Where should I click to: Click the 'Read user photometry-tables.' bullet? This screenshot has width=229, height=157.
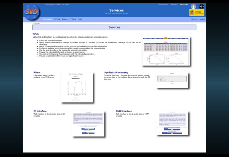[x=51, y=40]
